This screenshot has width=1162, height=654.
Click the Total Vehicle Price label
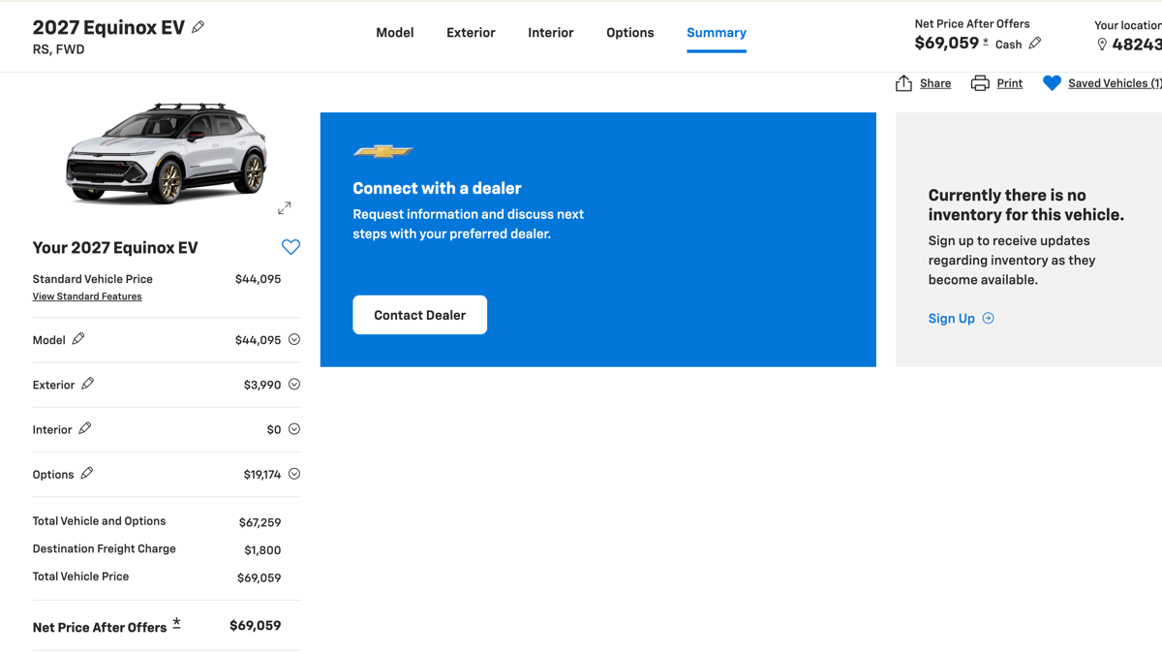click(80, 576)
